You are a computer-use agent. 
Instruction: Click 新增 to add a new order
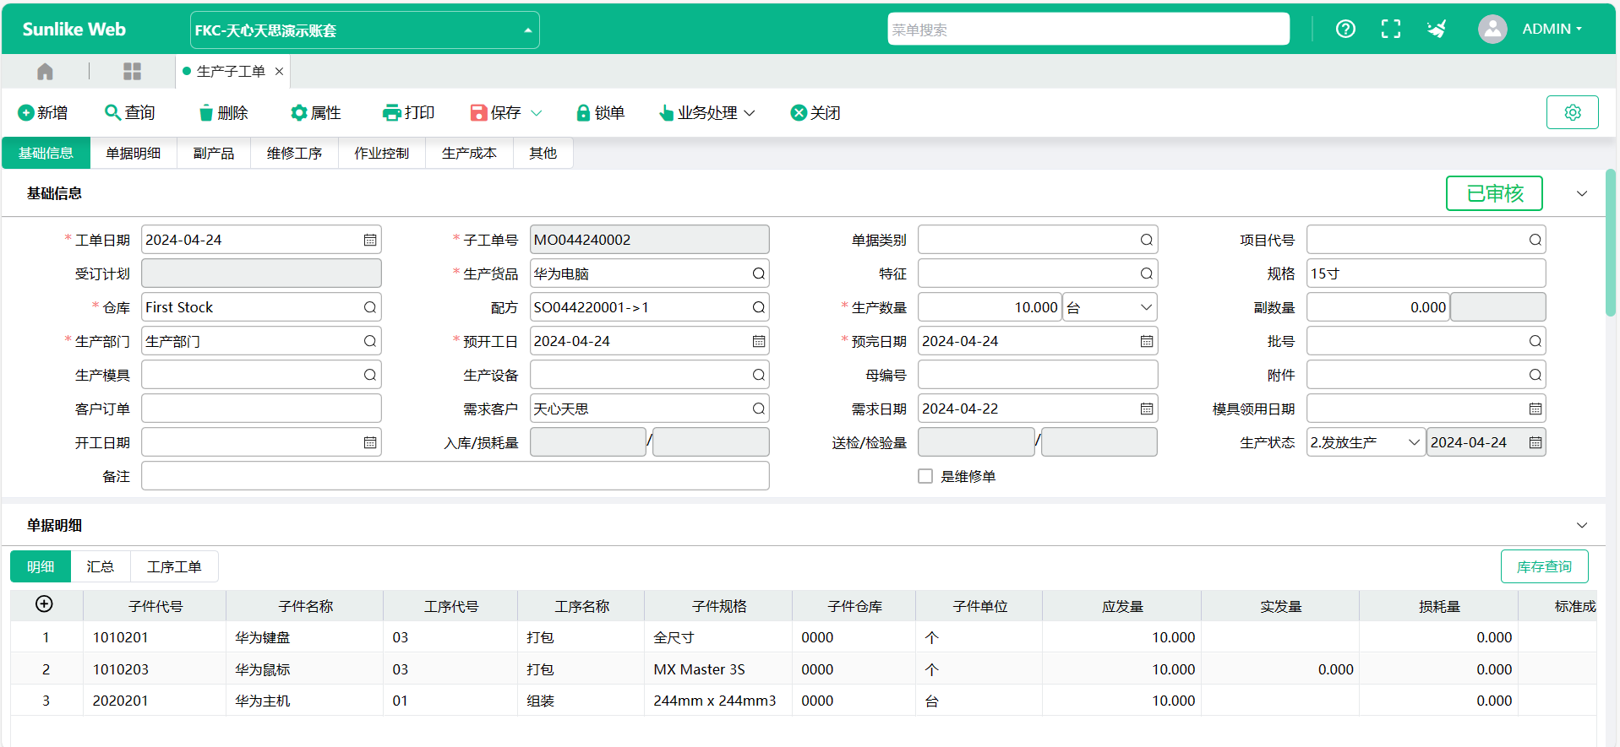(x=42, y=112)
